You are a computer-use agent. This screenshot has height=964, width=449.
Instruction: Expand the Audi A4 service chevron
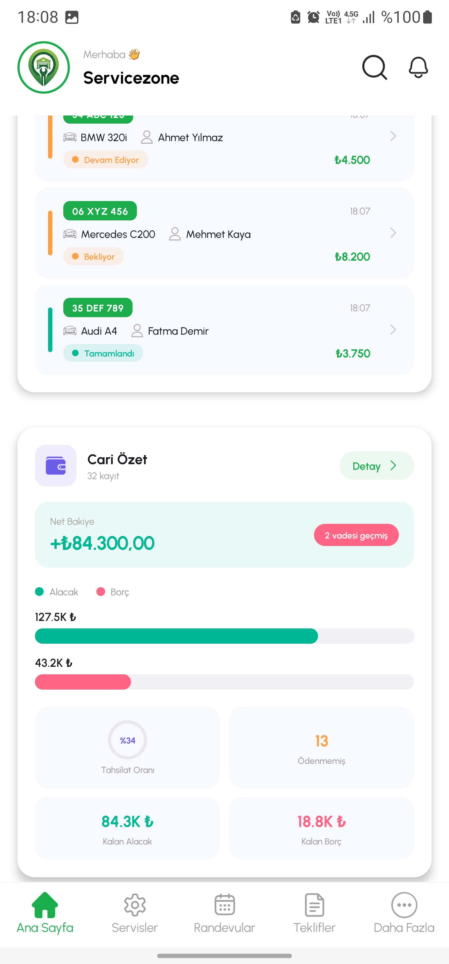pyautogui.click(x=393, y=330)
